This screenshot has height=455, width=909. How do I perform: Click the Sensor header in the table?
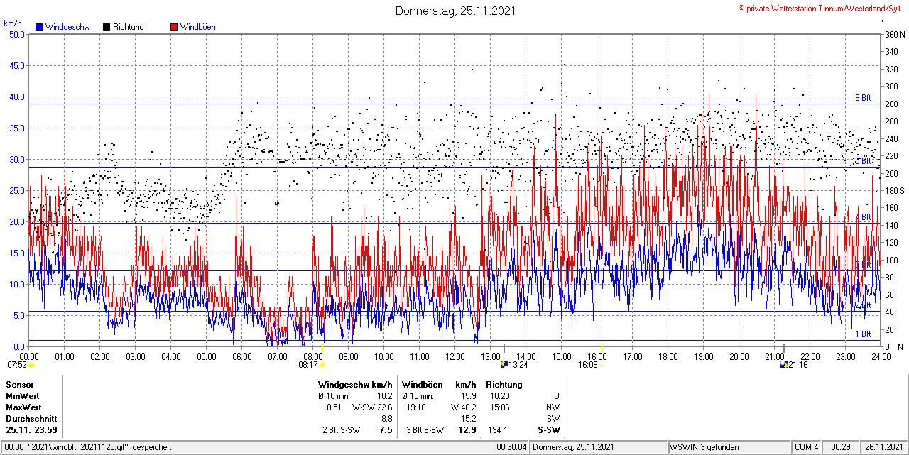(x=20, y=385)
